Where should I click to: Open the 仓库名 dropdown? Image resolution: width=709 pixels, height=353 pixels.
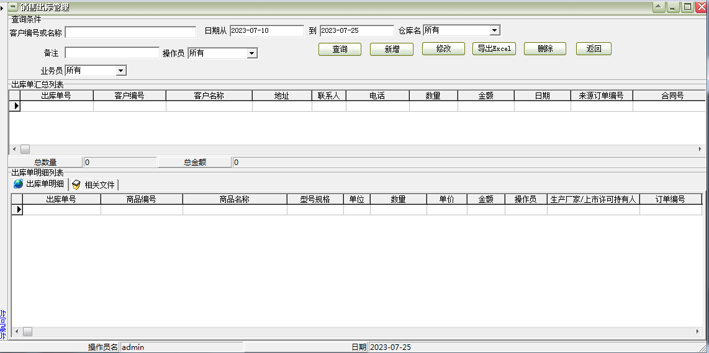[495, 30]
